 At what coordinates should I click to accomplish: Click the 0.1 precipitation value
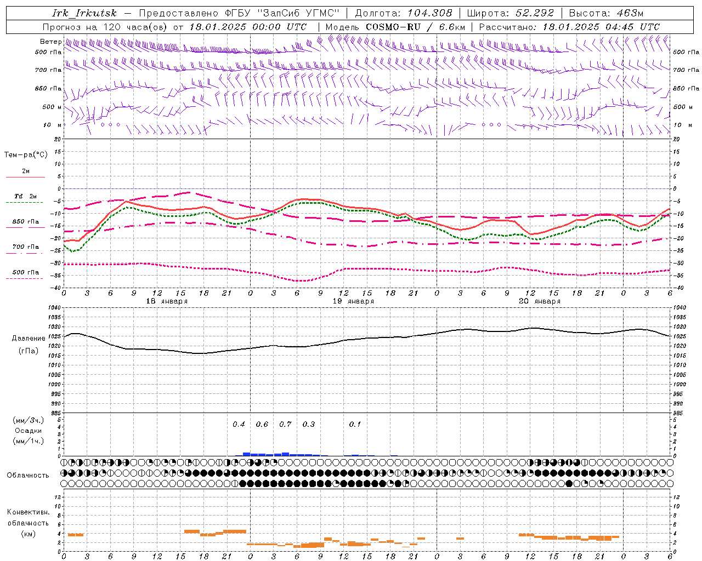(355, 424)
